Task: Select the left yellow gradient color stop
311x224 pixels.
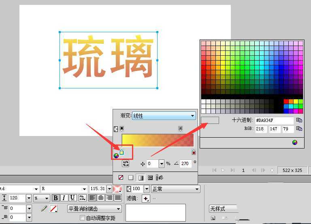Action: click(121, 152)
